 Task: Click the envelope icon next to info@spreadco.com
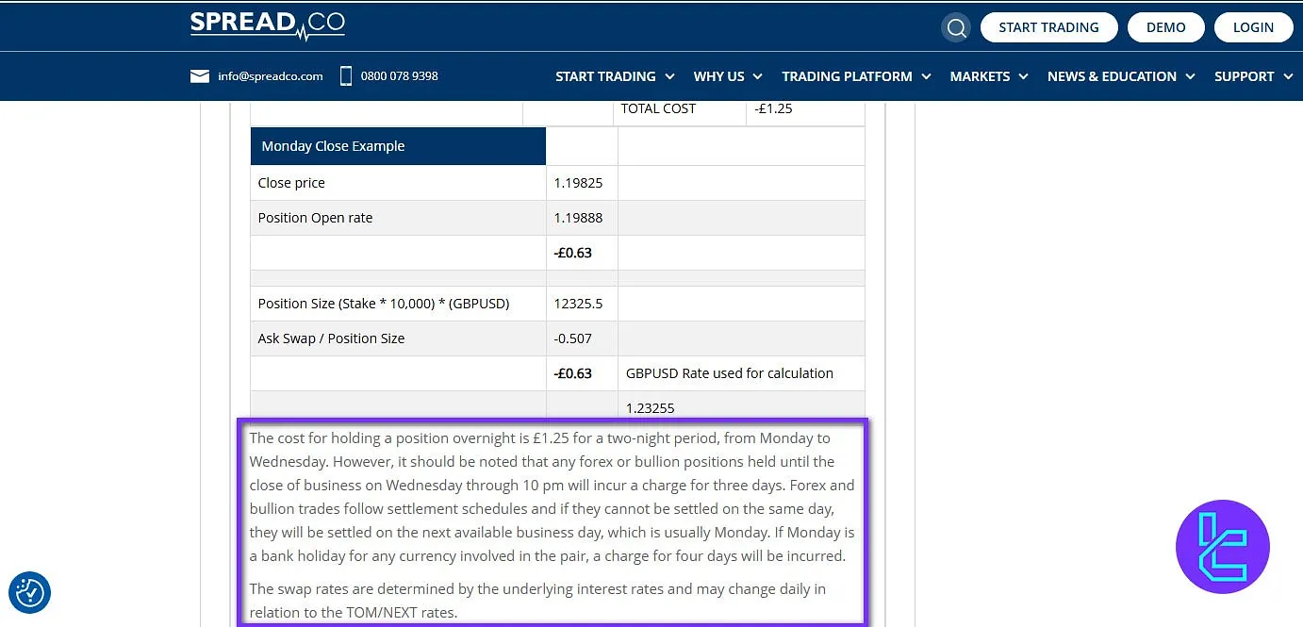coord(200,75)
